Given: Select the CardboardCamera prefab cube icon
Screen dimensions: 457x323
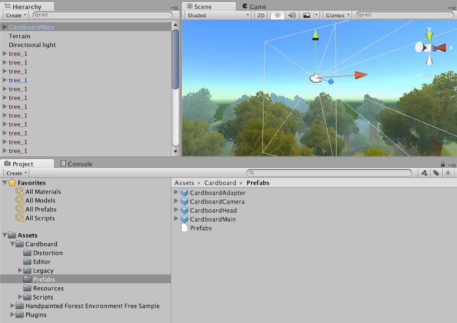Looking at the screenshot, I should click(184, 202).
